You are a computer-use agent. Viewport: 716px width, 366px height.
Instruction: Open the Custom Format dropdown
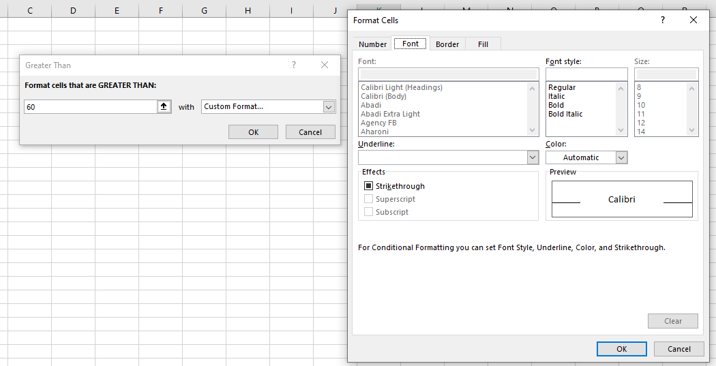click(329, 107)
